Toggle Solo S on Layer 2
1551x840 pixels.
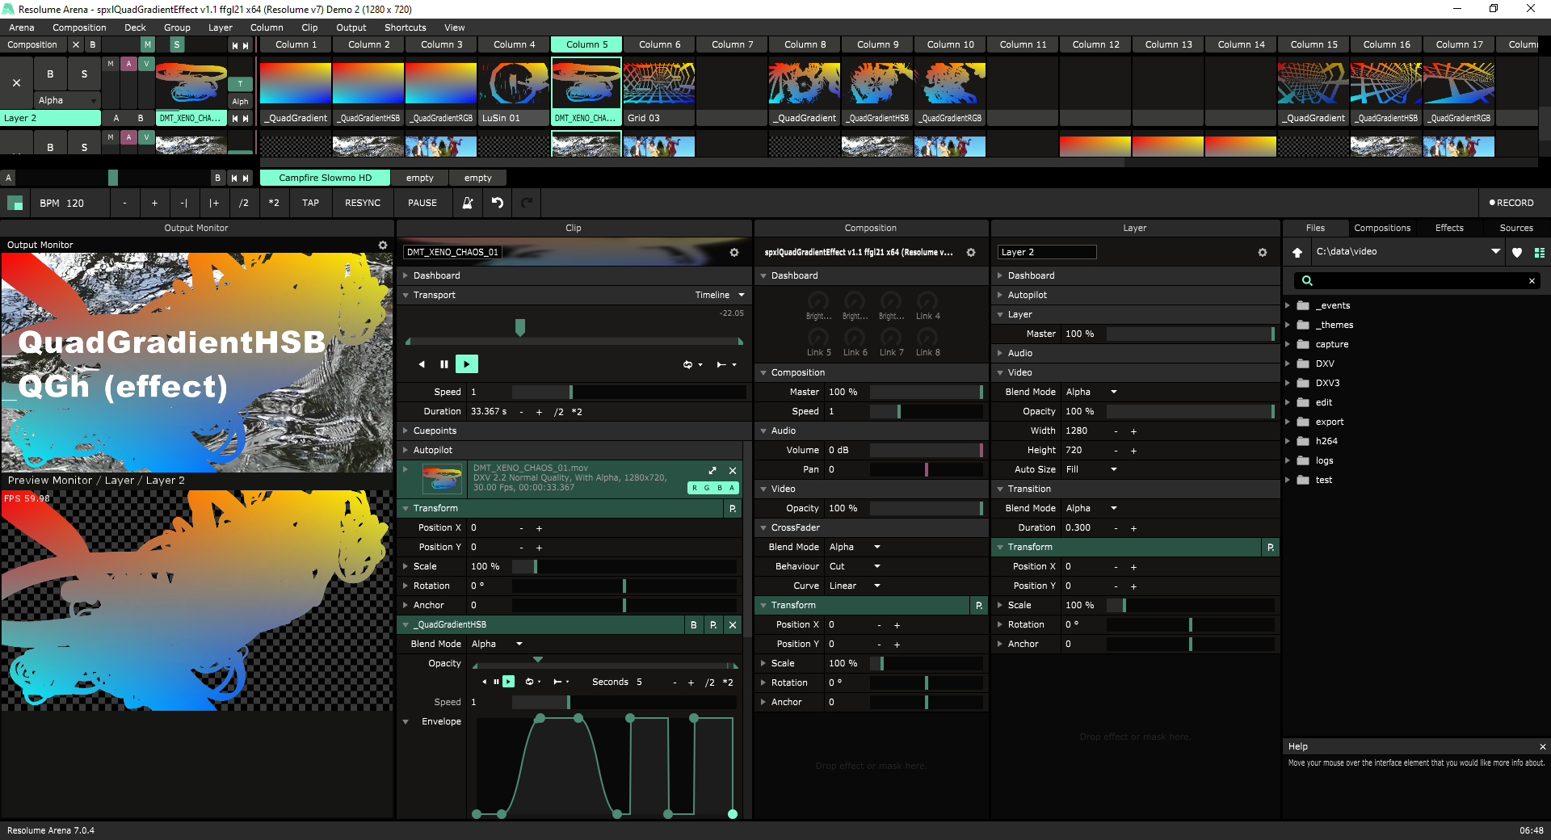pyautogui.click(x=84, y=73)
